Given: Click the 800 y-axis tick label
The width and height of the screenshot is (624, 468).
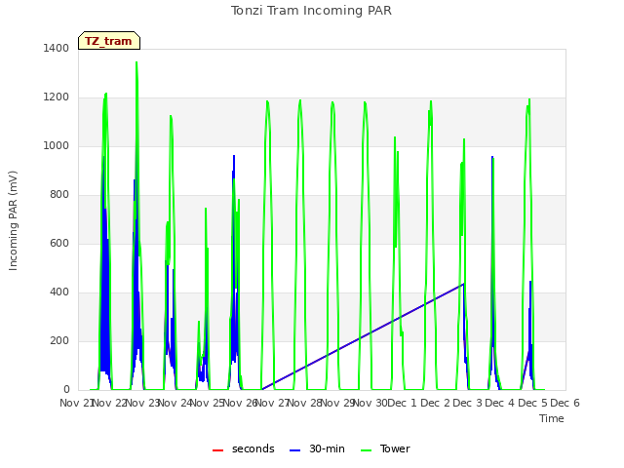Looking at the screenshot, I should point(59,195).
